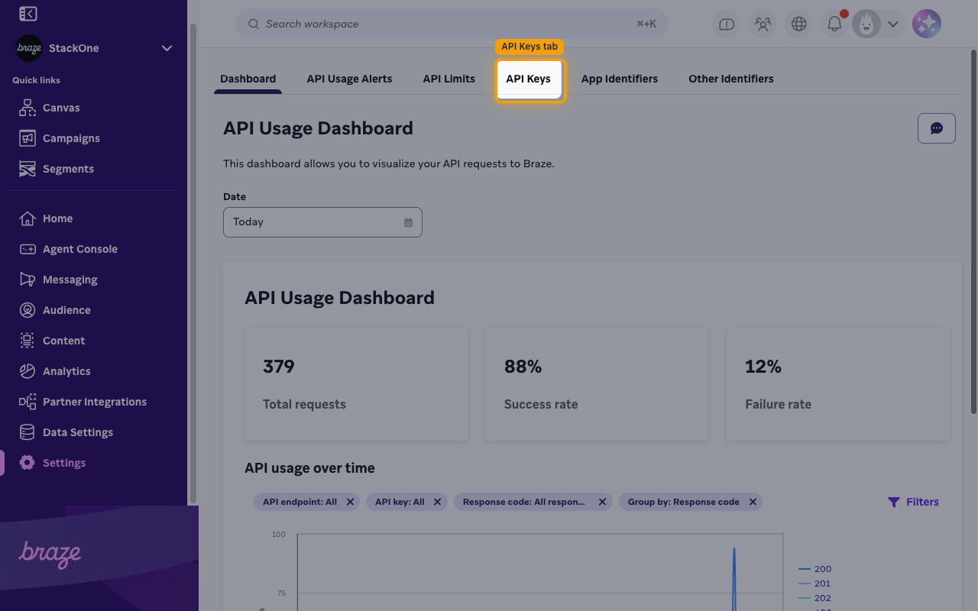Switch to the API Limits tab
Screen dimensions: 978x611
coord(449,79)
